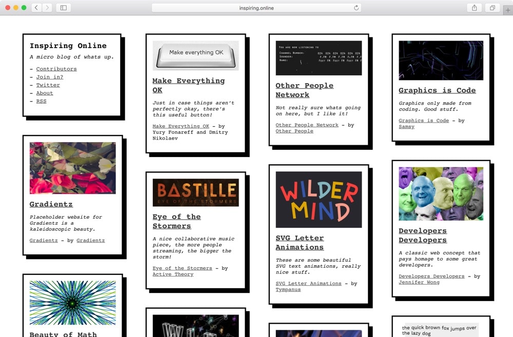The image size is (513, 337).
Task: Open the Twitter link
Action: (48, 85)
